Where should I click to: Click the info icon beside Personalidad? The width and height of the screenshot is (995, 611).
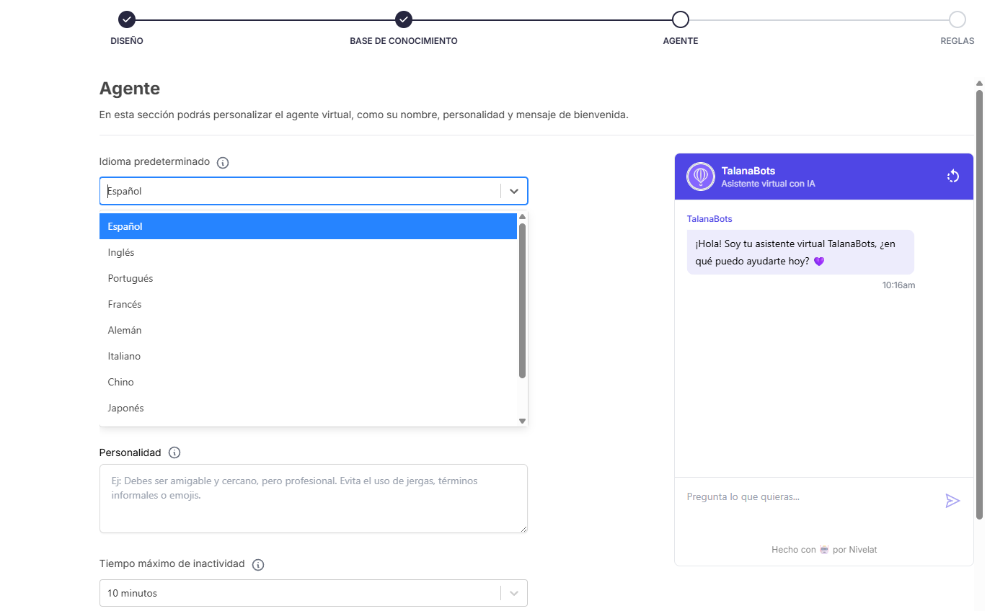174,452
